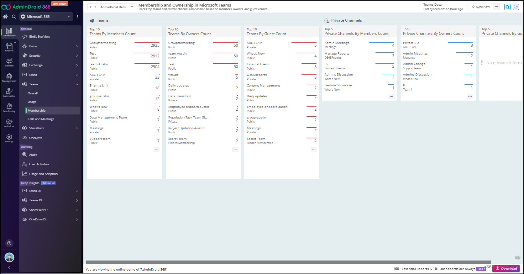This screenshot has height=274, width=524.
Task: Open more options for Private Channels By Members Count
Action: tap(391, 97)
